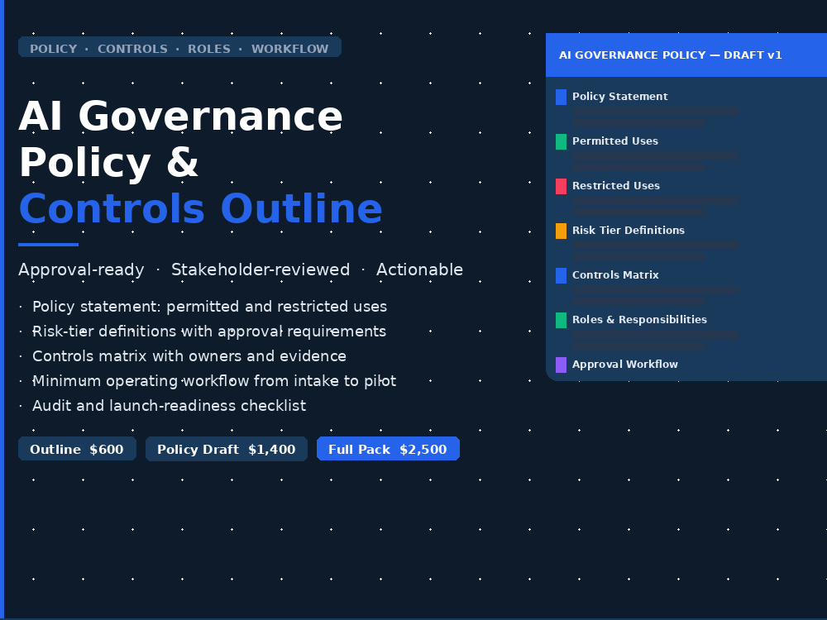Select the Restricted Uses section heading
The width and height of the screenshot is (827, 620).
[x=616, y=185]
